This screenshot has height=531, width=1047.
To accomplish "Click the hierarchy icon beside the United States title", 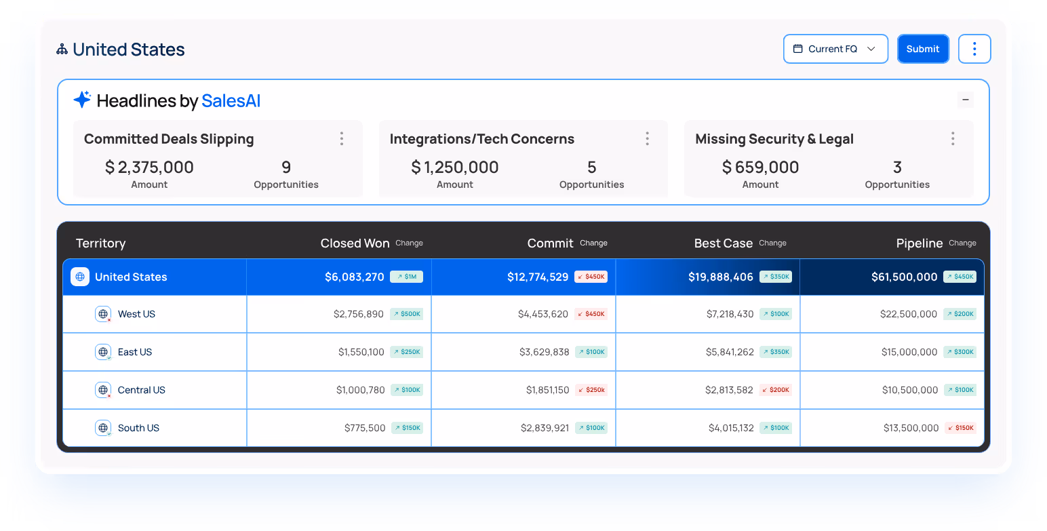I will (62, 49).
